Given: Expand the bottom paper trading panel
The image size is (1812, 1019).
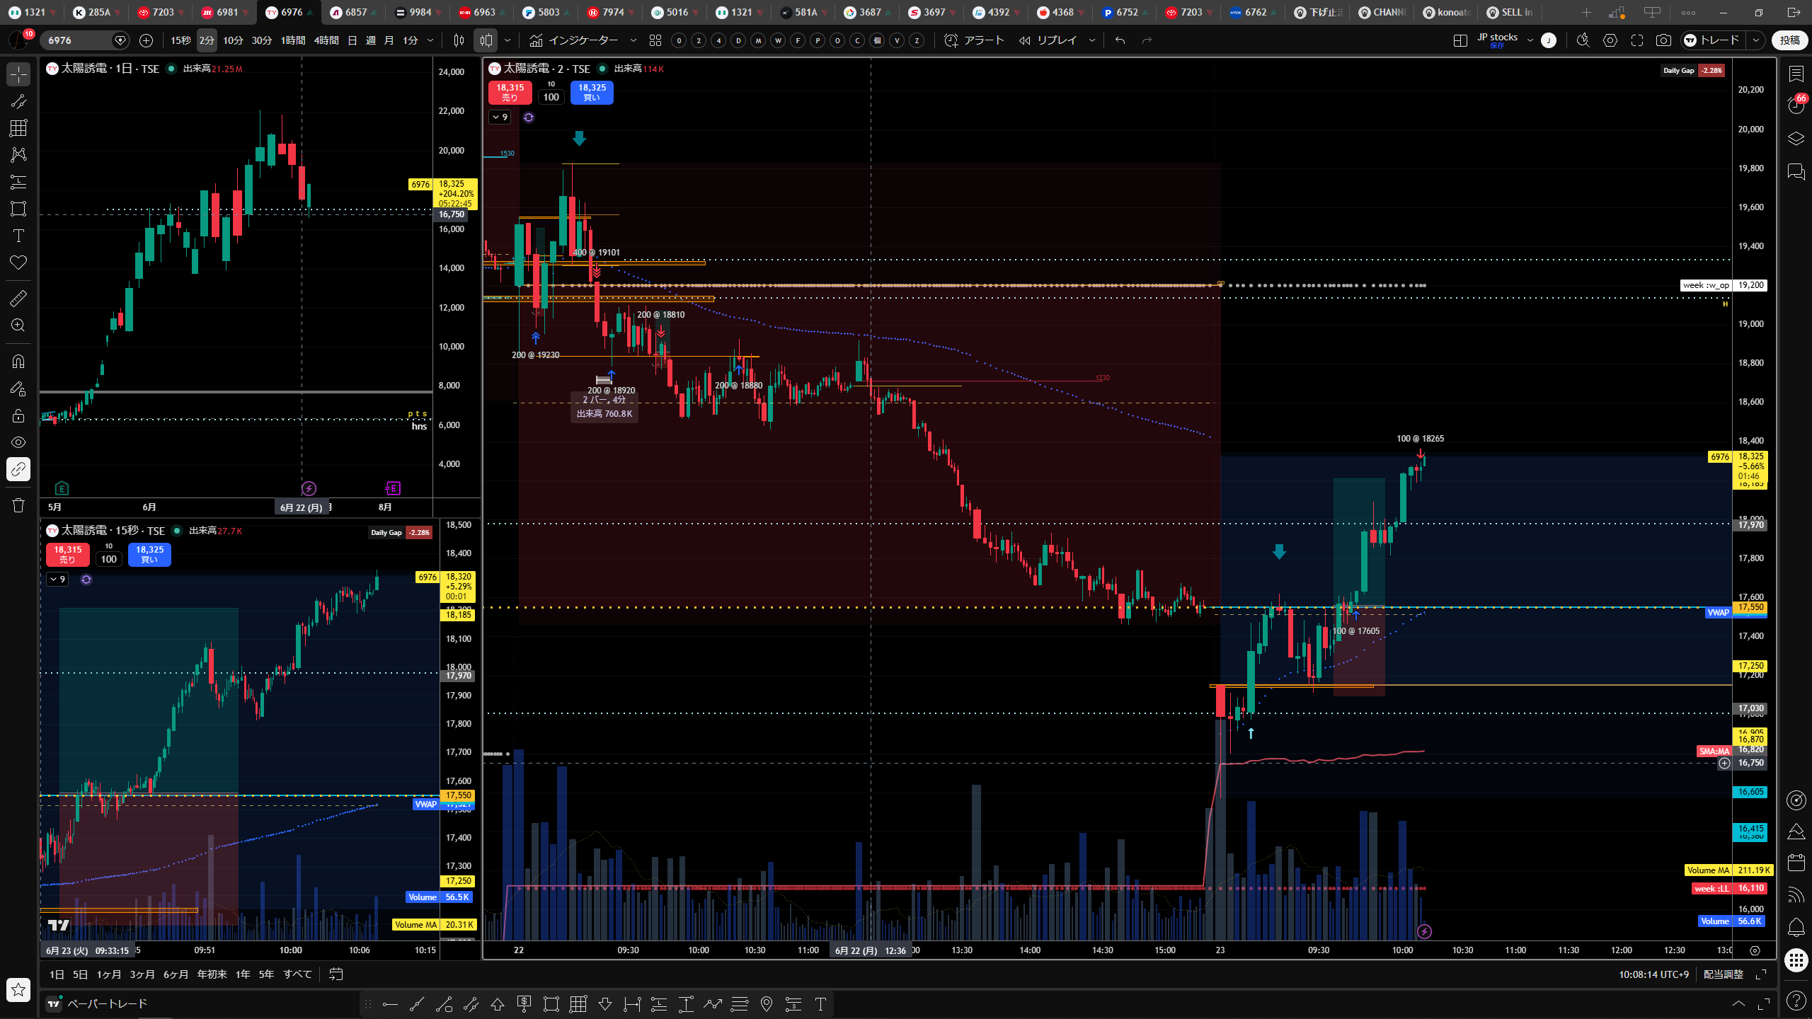Looking at the screenshot, I should pyautogui.click(x=1738, y=1003).
